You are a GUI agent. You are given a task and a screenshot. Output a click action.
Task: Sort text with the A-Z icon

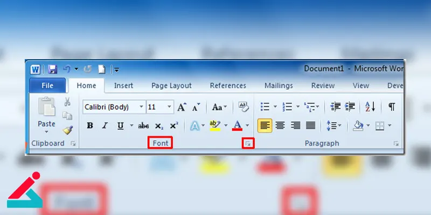[x=370, y=106]
